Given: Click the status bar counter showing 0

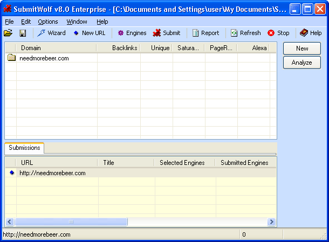Looking at the screenshot, I should coord(244,234).
